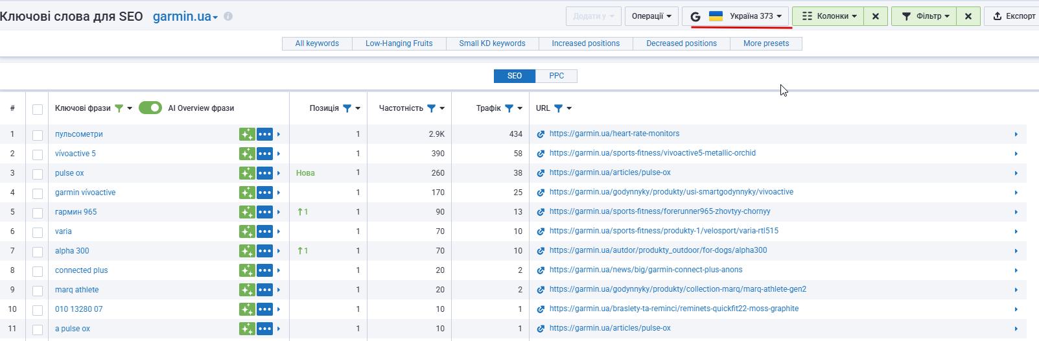Viewport: 1039px width, 341px height.
Task: Check the box for row alpha 300
Action: click(x=38, y=252)
